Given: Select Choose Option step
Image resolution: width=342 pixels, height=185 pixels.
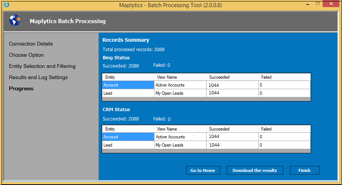Looking at the screenshot, I should click(x=26, y=55).
